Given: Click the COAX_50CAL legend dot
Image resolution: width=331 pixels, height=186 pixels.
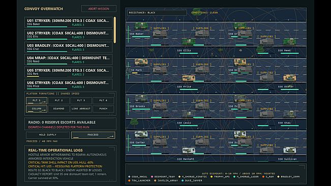Looking at the screenshot, I should [x=129, y=177].
